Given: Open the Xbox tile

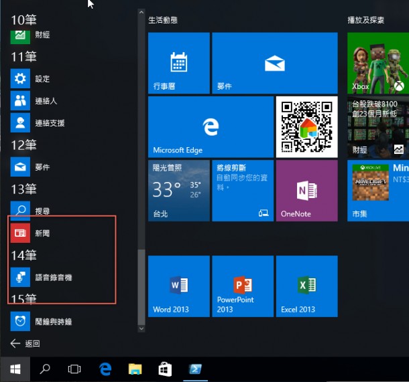Looking at the screenshot, I should (x=378, y=63).
